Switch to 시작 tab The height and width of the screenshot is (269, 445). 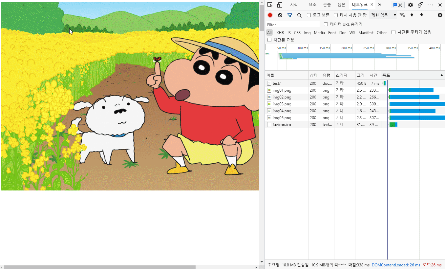click(294, 5)
